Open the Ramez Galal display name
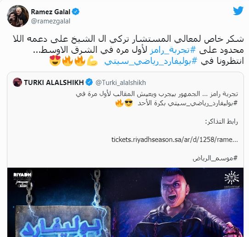 tap(51, 12)
